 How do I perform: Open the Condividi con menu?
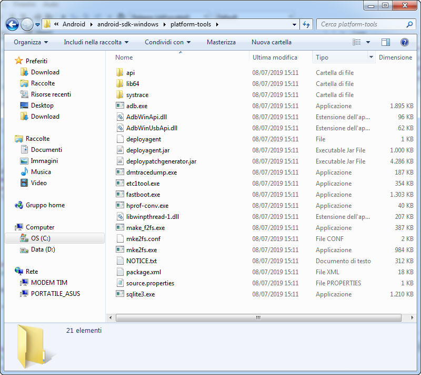tap(167, 42)
